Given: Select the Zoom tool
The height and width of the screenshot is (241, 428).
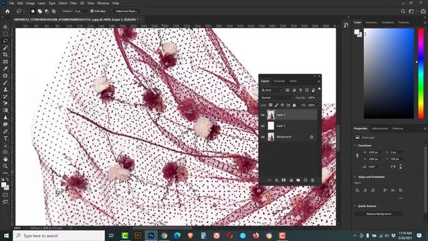Looking at the screenshot, I should [5, 166].
